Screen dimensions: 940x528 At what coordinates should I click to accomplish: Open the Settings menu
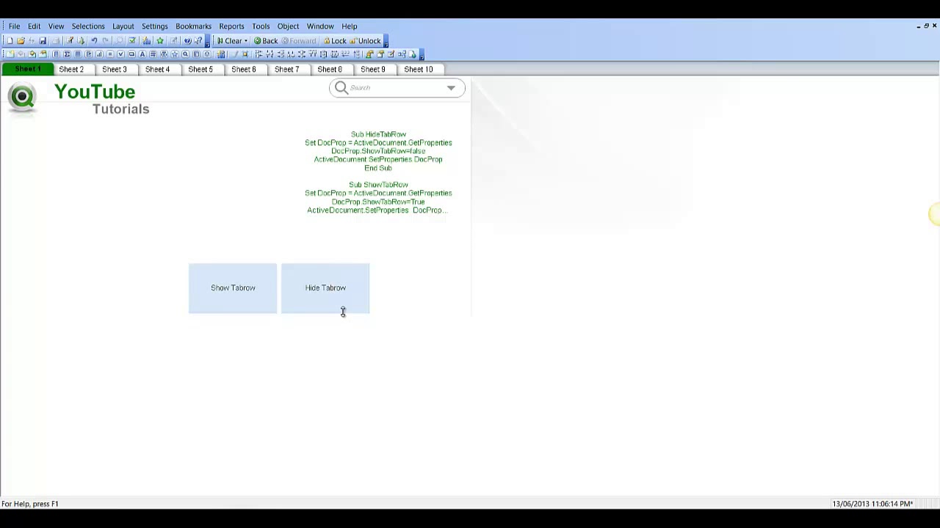click(155, 26)
